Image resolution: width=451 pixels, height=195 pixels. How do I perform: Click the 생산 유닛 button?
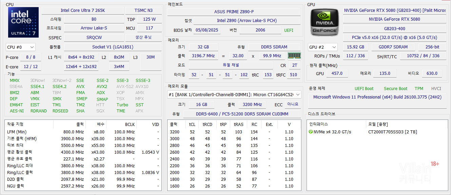(x=143, y=38)
